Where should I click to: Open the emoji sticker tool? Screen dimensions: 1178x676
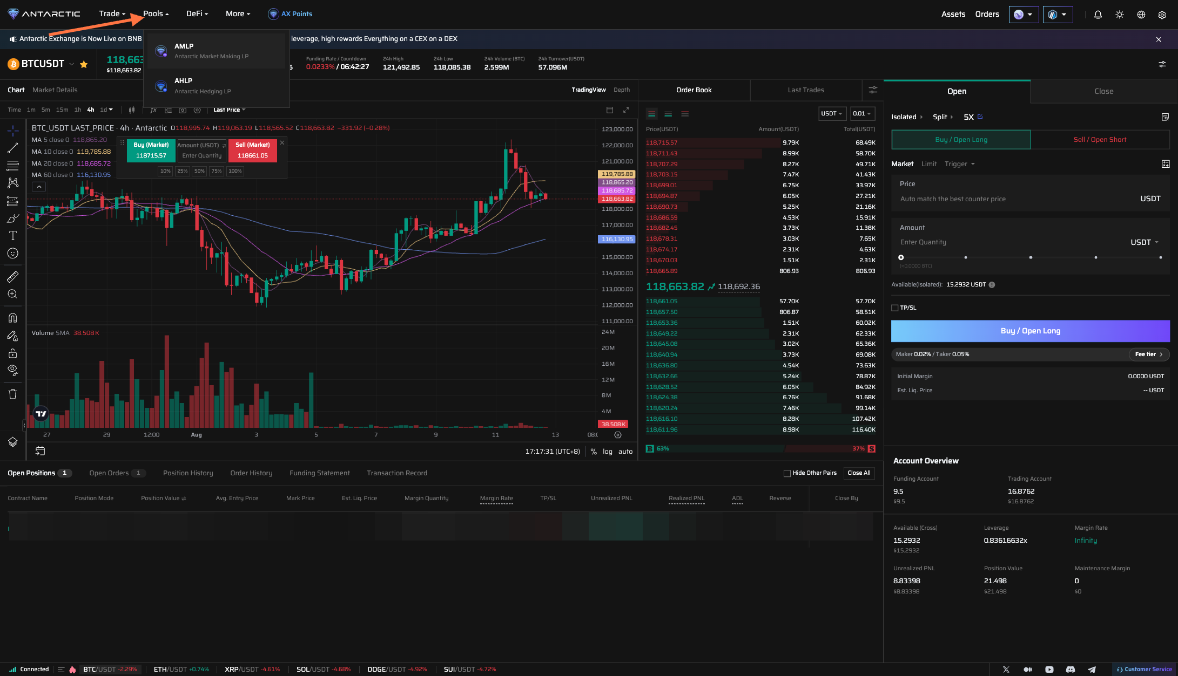13,253
